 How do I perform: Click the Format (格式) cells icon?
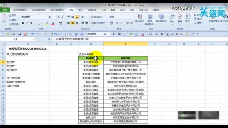pyautogui.click(x=187, y=16)
